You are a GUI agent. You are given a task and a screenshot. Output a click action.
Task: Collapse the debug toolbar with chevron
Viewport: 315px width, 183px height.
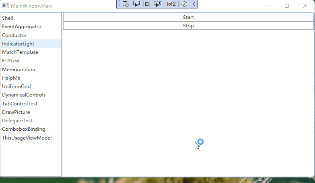[194, 4]
